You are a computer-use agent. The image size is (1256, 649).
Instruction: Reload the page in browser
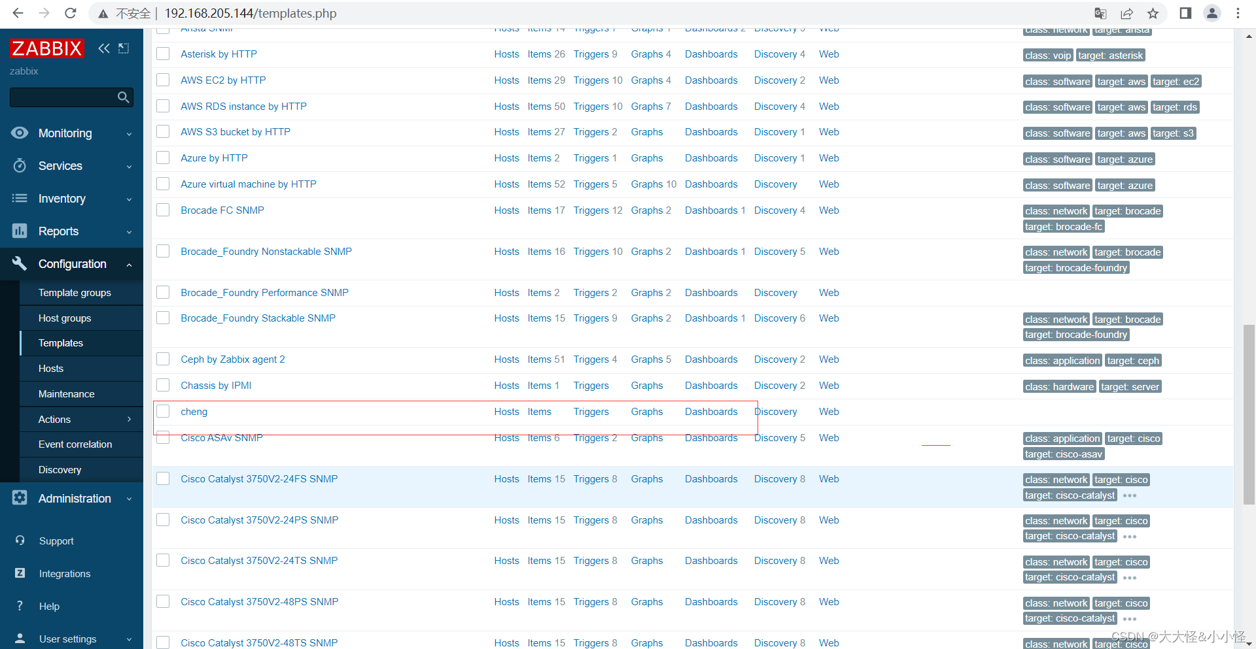71,13
